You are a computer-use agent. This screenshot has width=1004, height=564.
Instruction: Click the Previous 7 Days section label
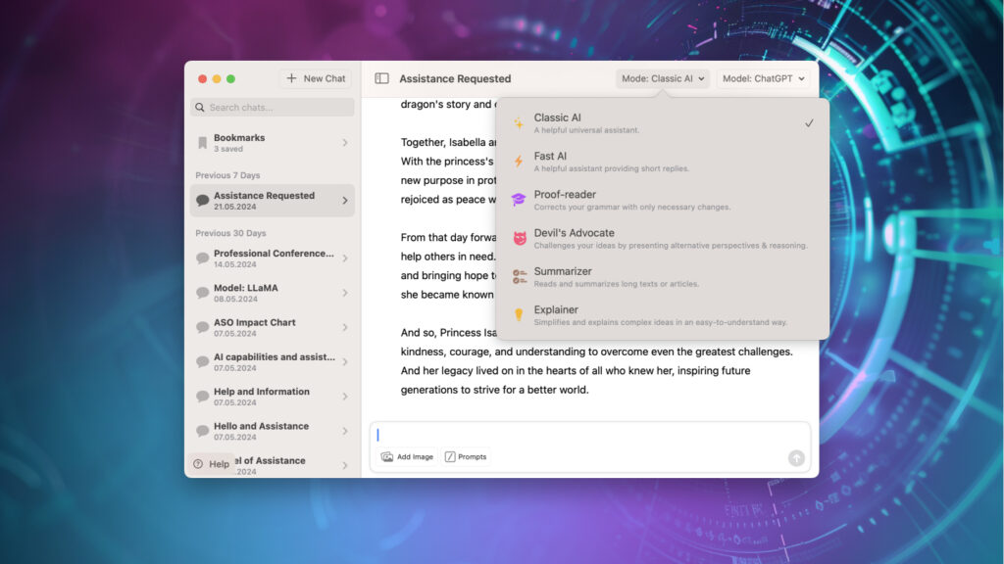click(227, 175)
